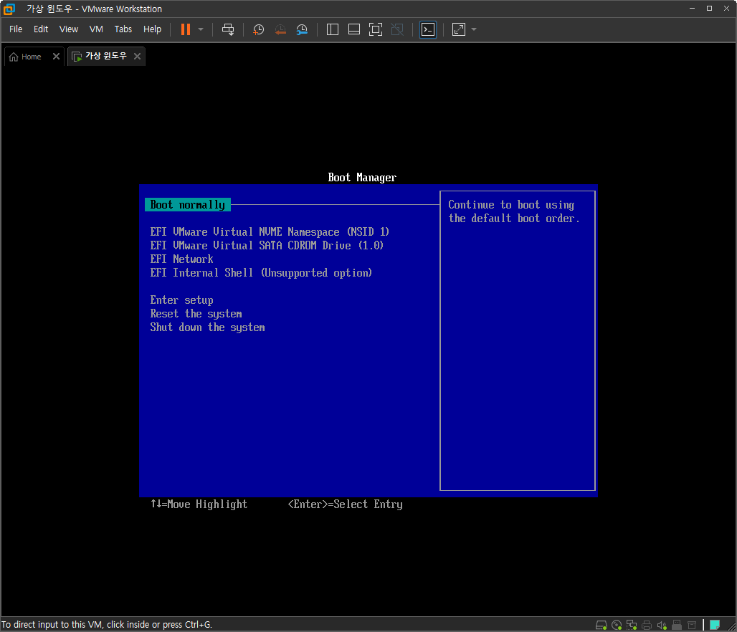This screenshot has width=737, height=632.
Task: Click the archive box status bar icon
Action: pos(692,625)
